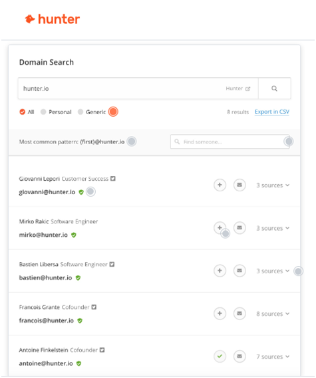Click verified shield next to francois@hunter.io
This screenshot has width=316, height=378.
click(x=80, y=321)
